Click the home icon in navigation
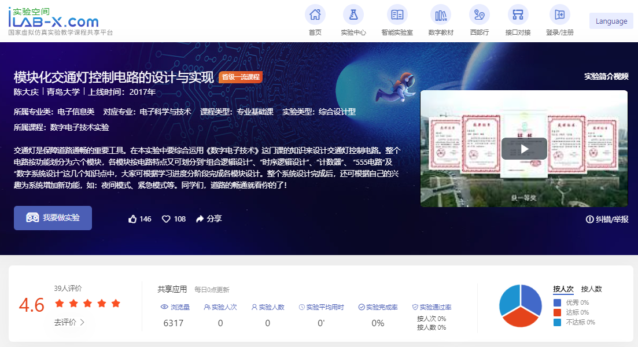Image resolution: width=638 pixels, height=347 pixels. pos(315,15)
